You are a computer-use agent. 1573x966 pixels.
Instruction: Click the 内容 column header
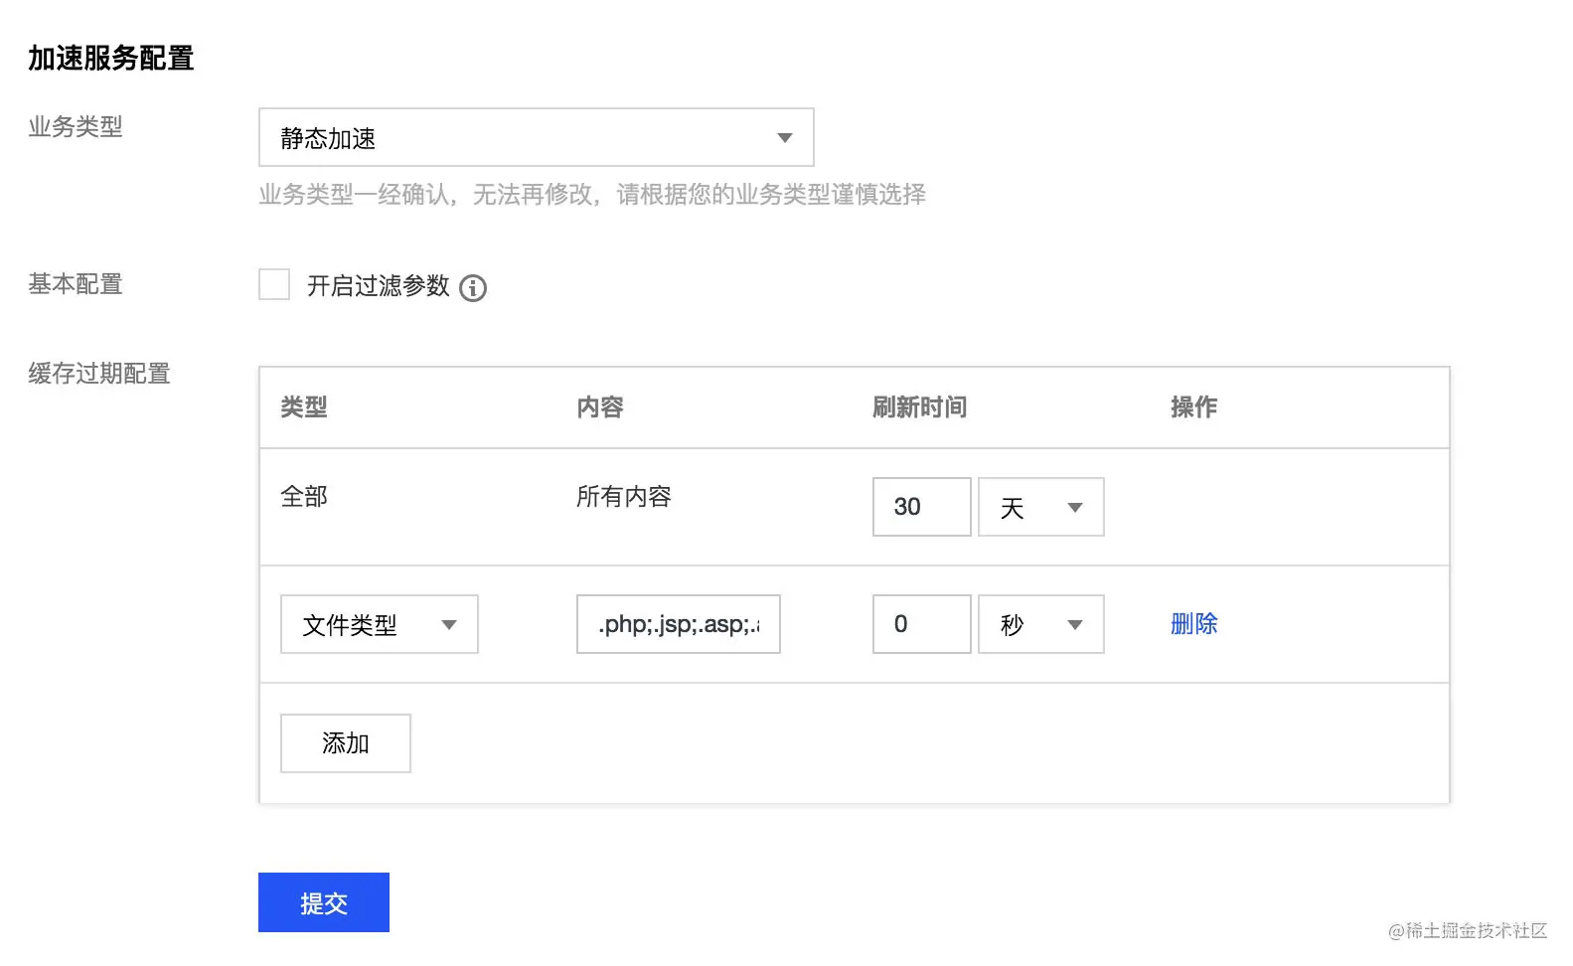click(x=600, y=407)
